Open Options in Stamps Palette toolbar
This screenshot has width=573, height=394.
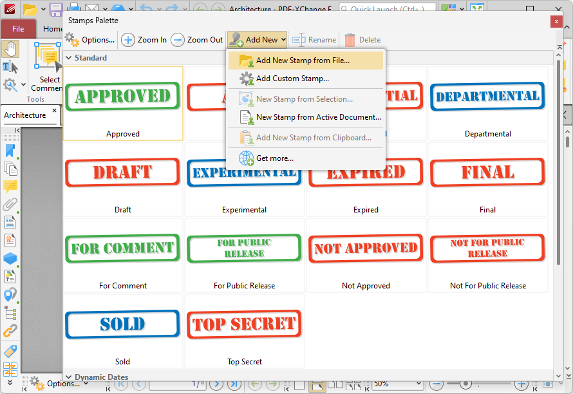90,39
